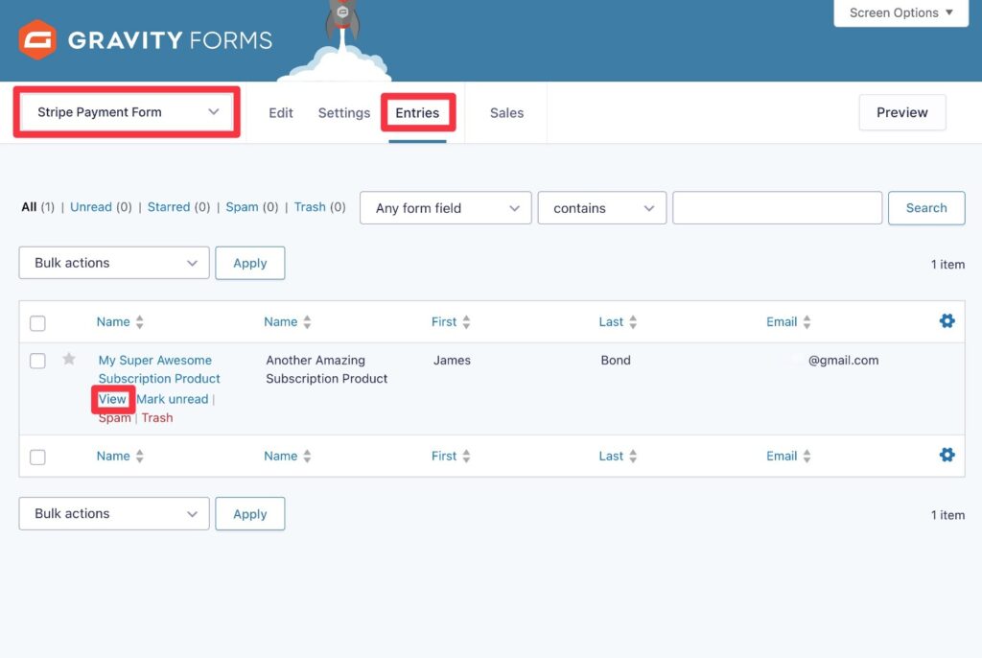The image size is (982, 658).
Task: Sort by Last column arrows in header
Action: click(x=633, y=322)
